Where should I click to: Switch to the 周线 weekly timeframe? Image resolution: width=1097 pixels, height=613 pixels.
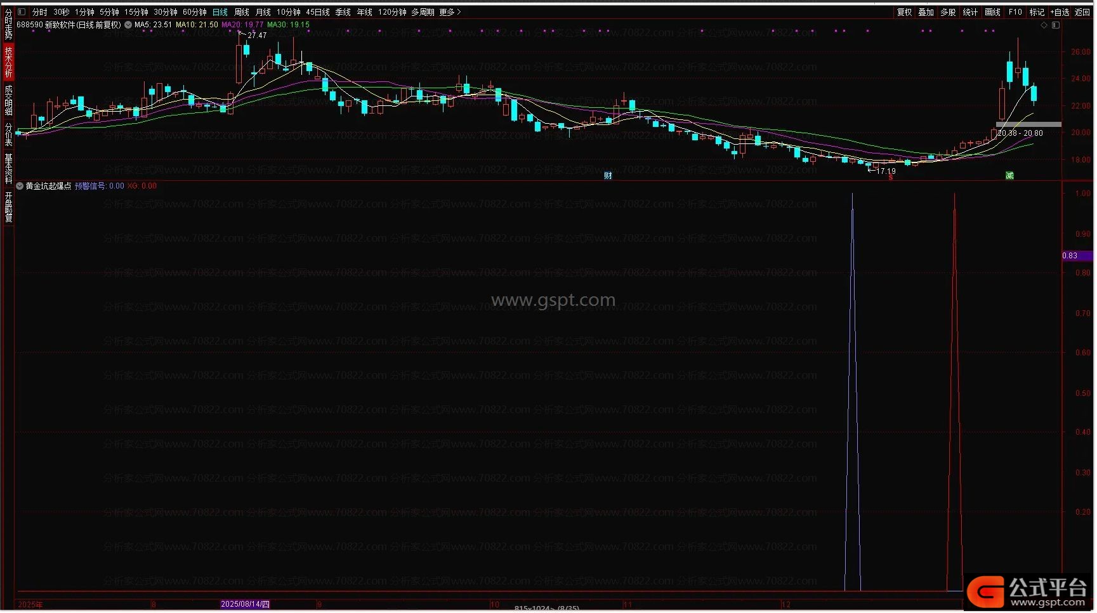[x=242, y=12]
